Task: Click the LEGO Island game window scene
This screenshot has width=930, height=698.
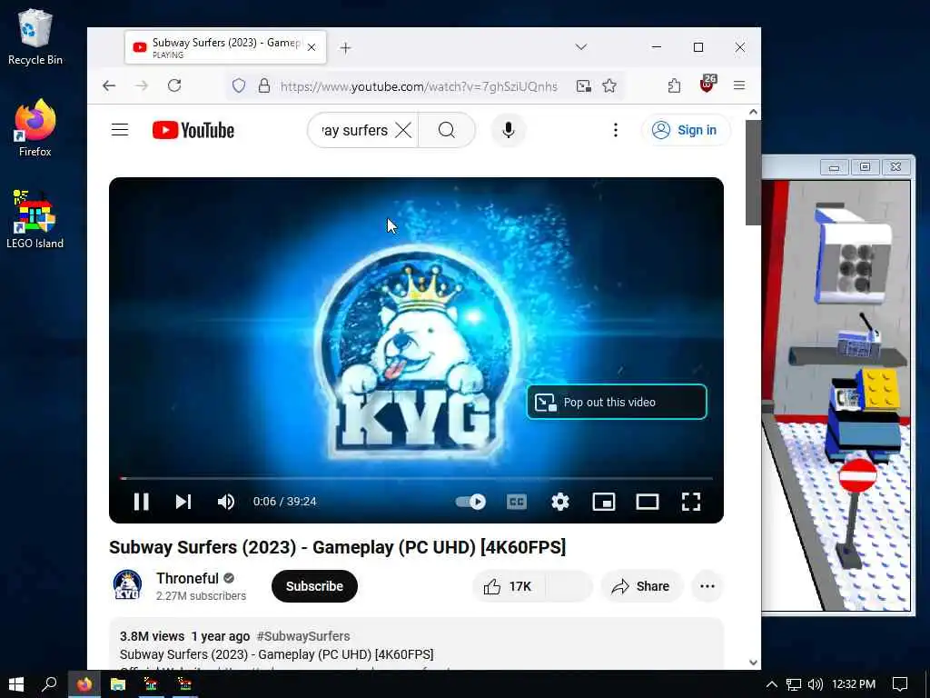Action: (x=836, y=395)
